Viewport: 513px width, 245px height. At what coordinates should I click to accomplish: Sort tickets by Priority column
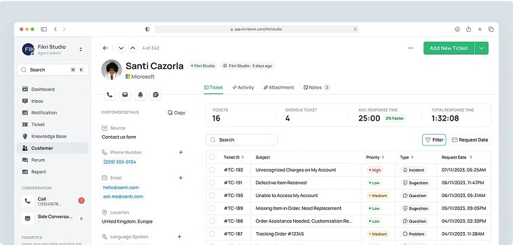[x=375, y=157]
